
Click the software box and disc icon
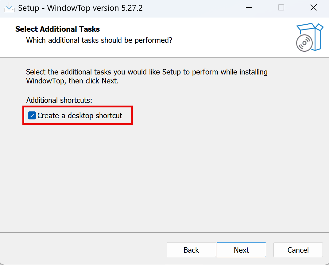309,37
